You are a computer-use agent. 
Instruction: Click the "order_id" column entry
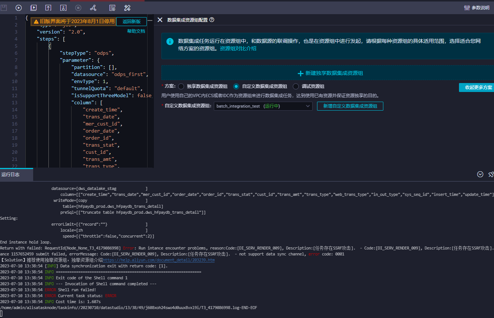coord(98,138)
